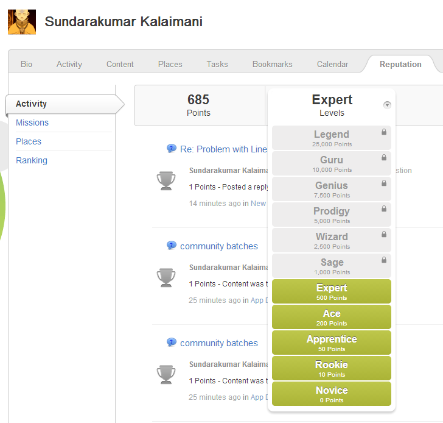
Task: Click the user avatar picture
Action: [22, 22]
